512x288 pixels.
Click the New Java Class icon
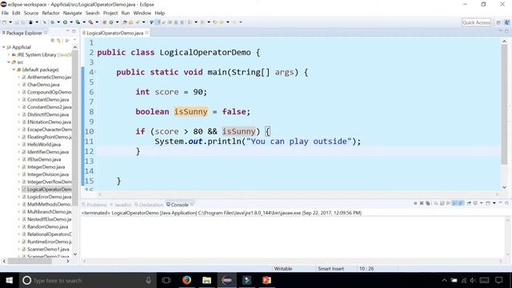click(x=111, y=22)
